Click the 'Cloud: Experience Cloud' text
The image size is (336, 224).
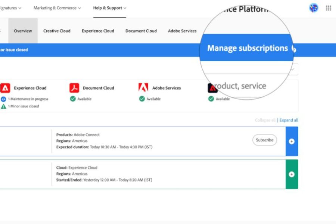click(x=77, y=168)
